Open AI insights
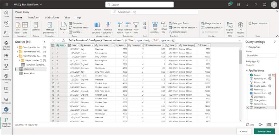 (241, 28)
